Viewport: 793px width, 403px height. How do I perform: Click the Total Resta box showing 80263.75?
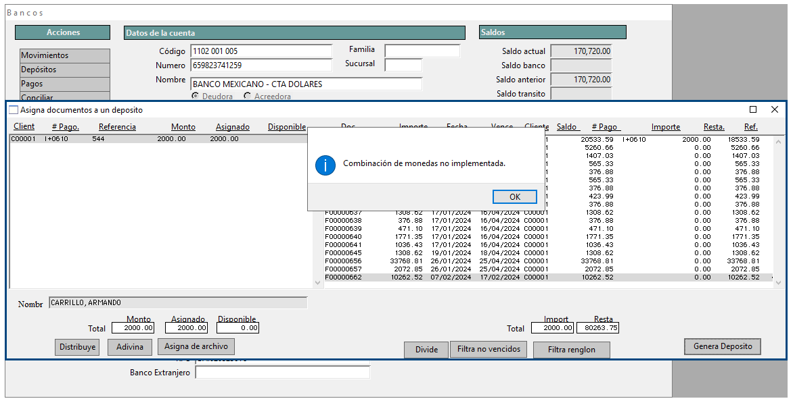pos(597,328)
